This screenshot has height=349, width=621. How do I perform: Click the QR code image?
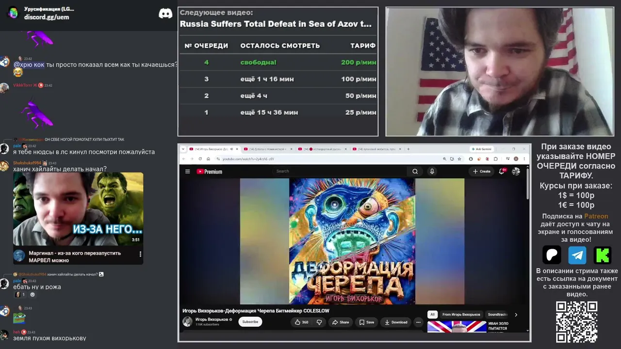pos(577,322)
